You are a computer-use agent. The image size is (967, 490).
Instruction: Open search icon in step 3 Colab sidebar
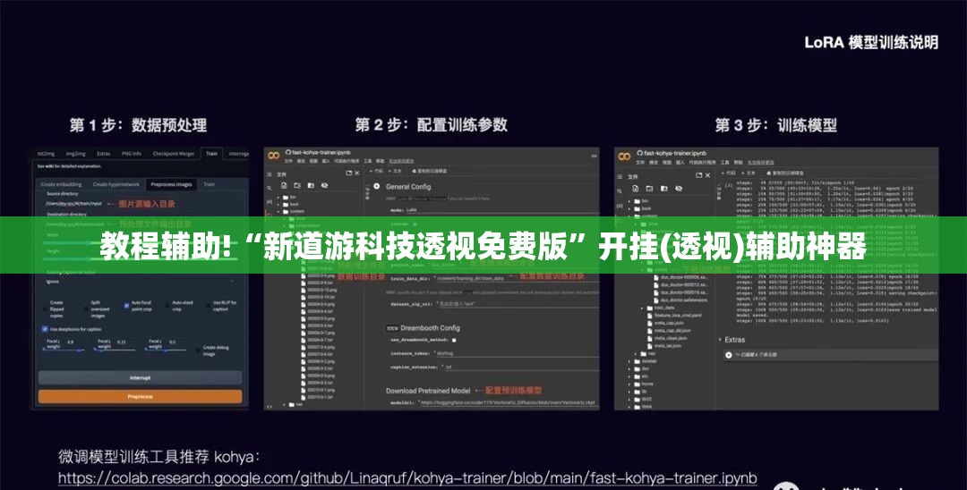tap(620, 190)
